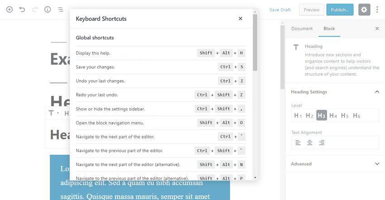The width and height of the screenshot is (385, 200).
Task: Click the Preview button
Action: tap(312, 10)
